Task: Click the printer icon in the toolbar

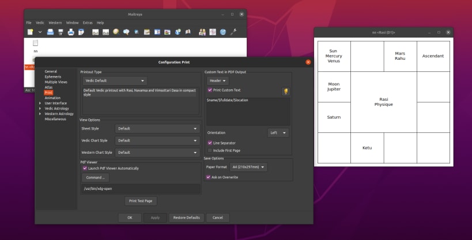Action: coord(71,32)
